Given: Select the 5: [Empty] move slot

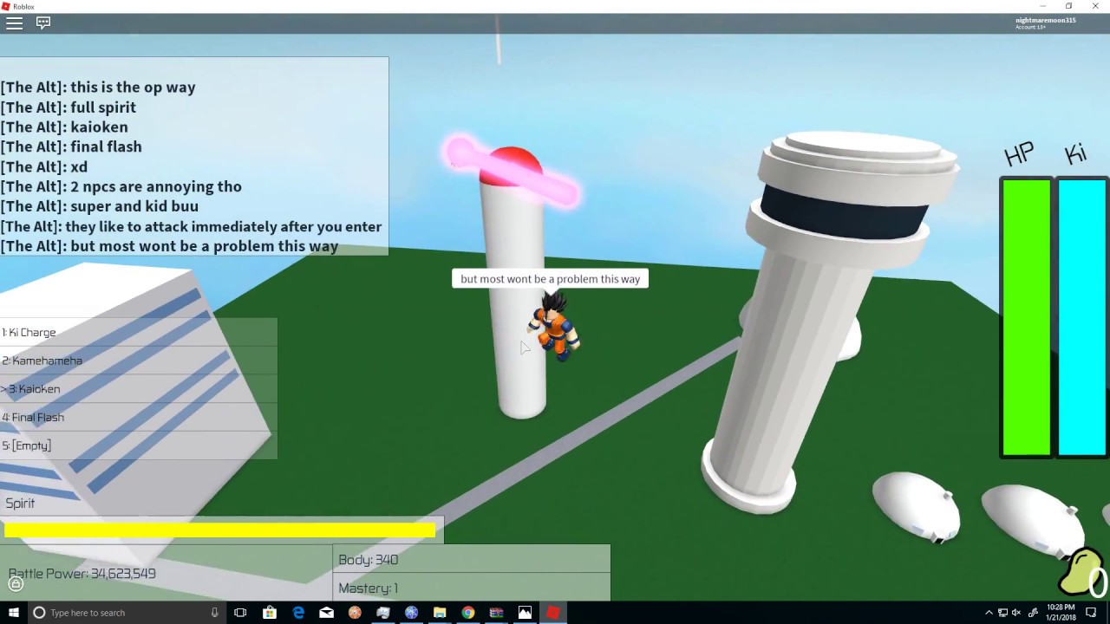Looking at the screenshot, I should pos(139,445).
